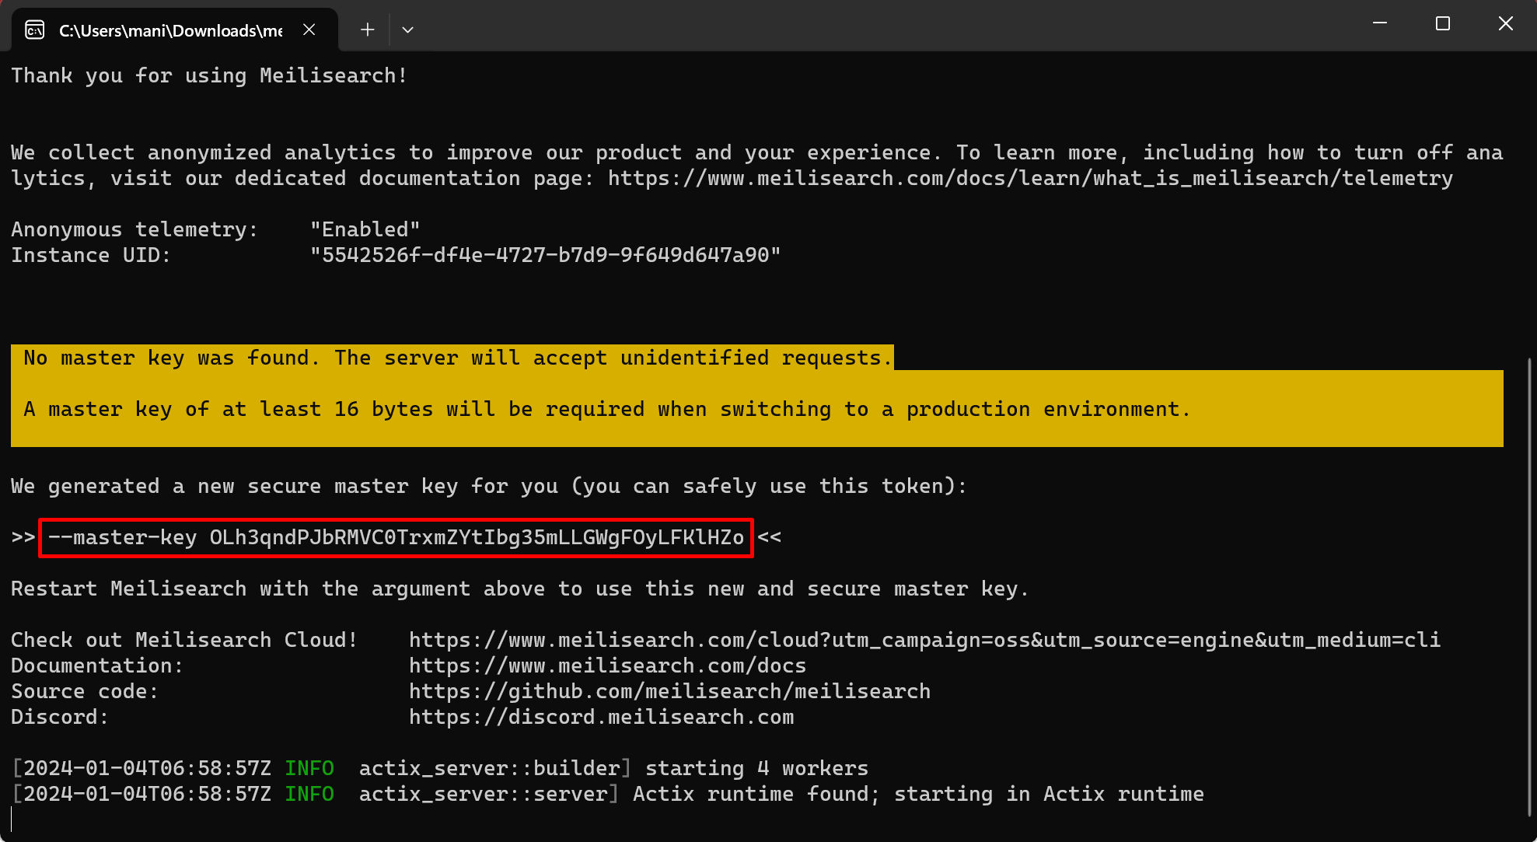This screenshot has height=842, width=1537.
Task: Open a new terminal tab
Action: (367, 30)
